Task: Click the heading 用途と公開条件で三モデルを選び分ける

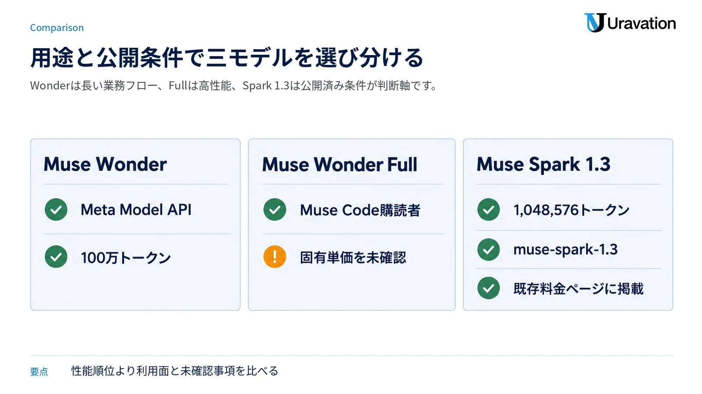Action: coord(227,58)
